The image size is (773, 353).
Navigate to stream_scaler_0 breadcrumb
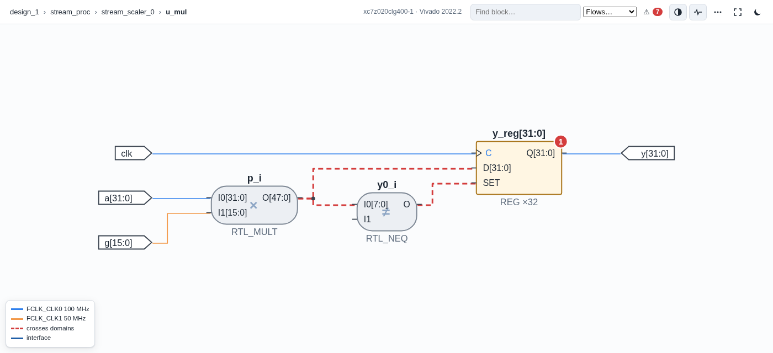tap(128, 12)
